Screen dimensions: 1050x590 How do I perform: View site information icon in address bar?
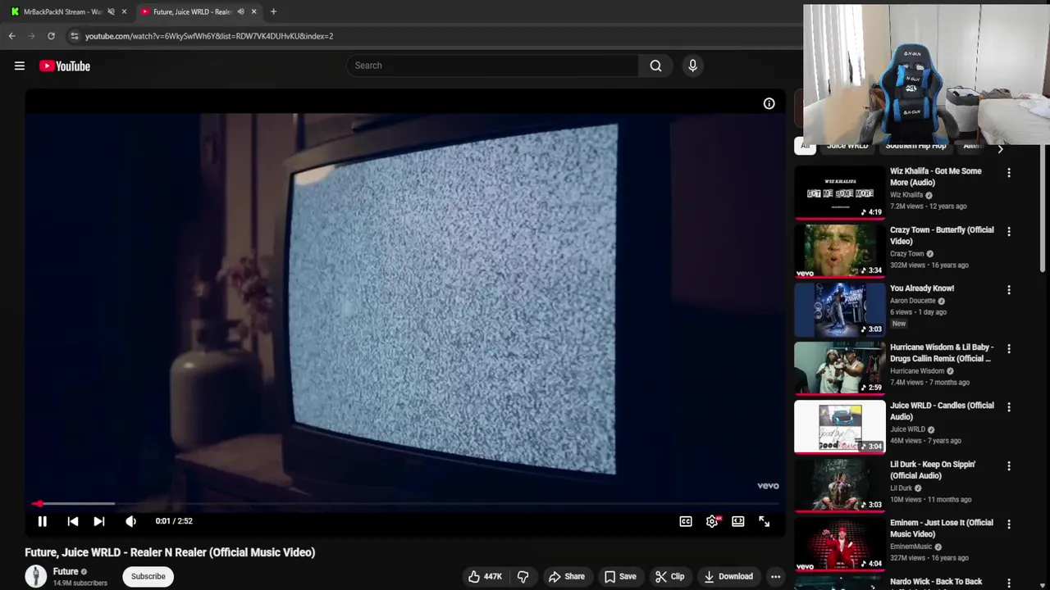pyautogui.click(x=75, y=36)
